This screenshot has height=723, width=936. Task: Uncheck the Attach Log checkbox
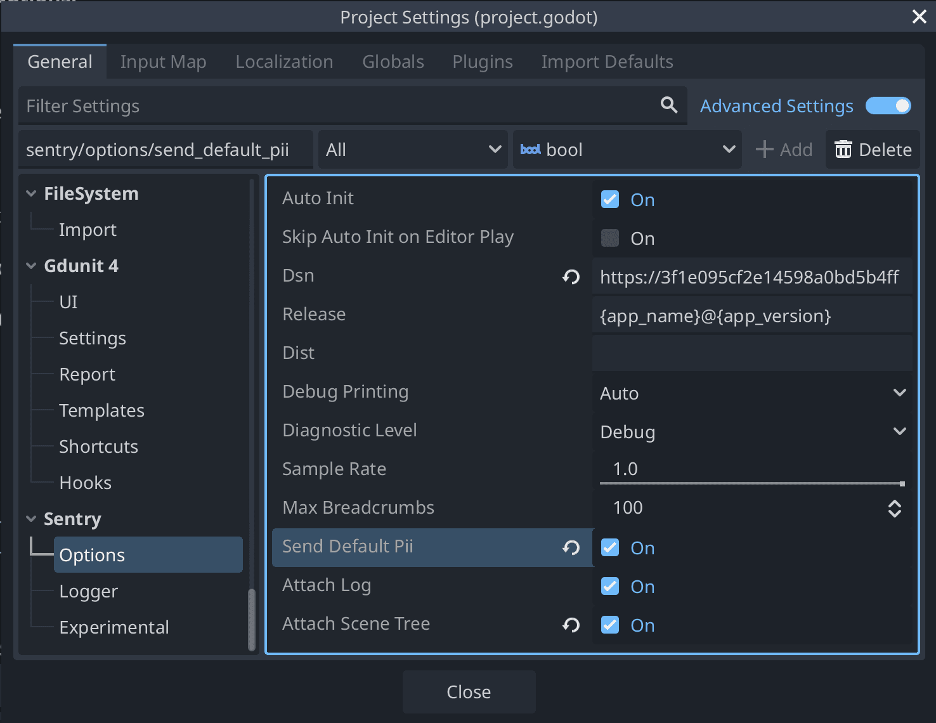click(x=610, y=586)
